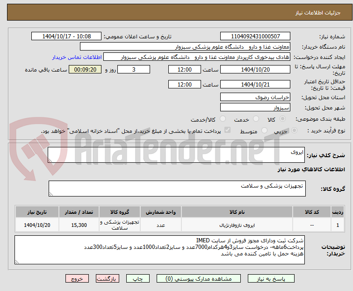Open مشاهده مدارک پیوستی (0) button
Screen dimensions: 353x291
199,279
